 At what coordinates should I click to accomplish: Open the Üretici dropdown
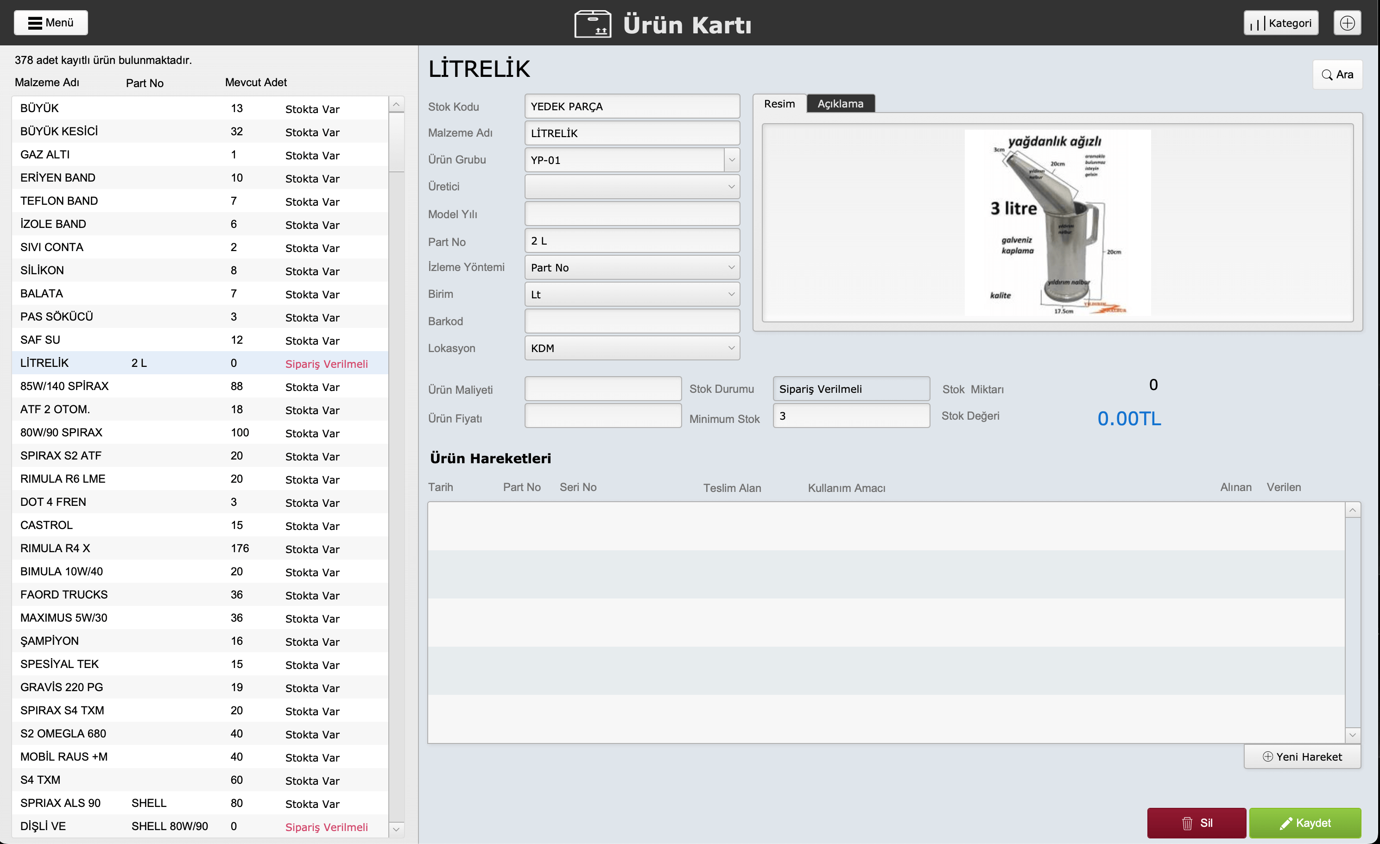coord(632,187)
